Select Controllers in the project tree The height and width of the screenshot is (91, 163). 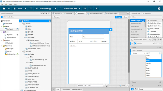coord(8,24)
